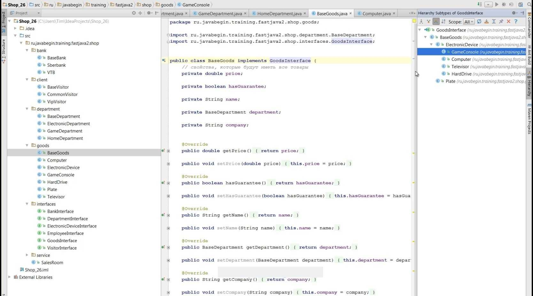Screen dimensions: 533x296
Task: Select HardDrive in Hierarchy tree
Action: tap(461, 74)
